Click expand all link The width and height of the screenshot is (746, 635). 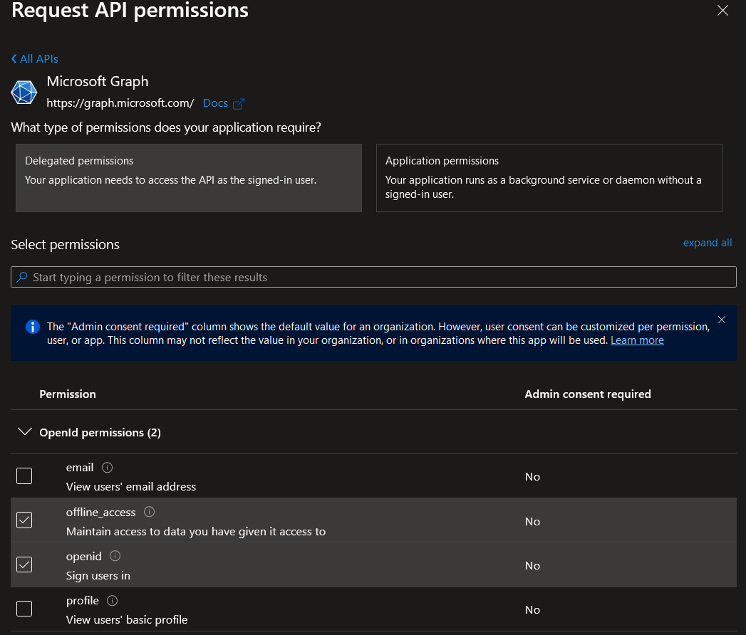coord(708,243)
